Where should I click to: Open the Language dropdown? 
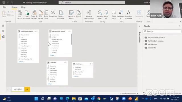coord(121,15)
